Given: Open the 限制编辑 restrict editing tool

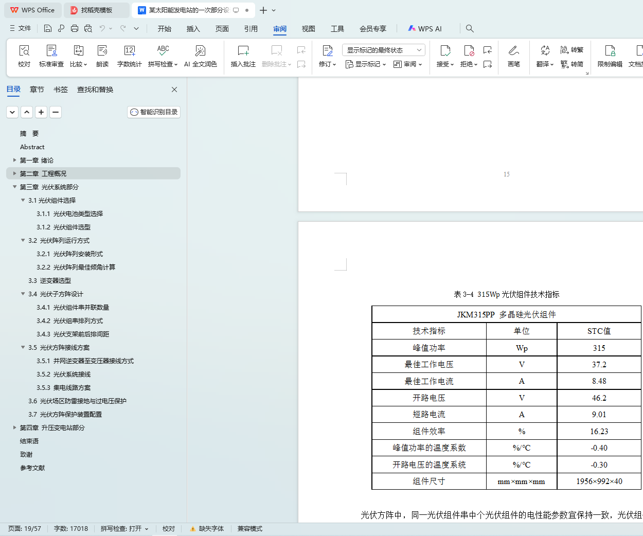Looking at the screenshot, I should click(610, 56).
